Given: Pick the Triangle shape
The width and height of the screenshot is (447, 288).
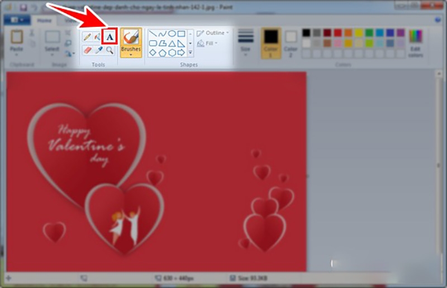Looking at the screenshot, I should click(172, 43).
